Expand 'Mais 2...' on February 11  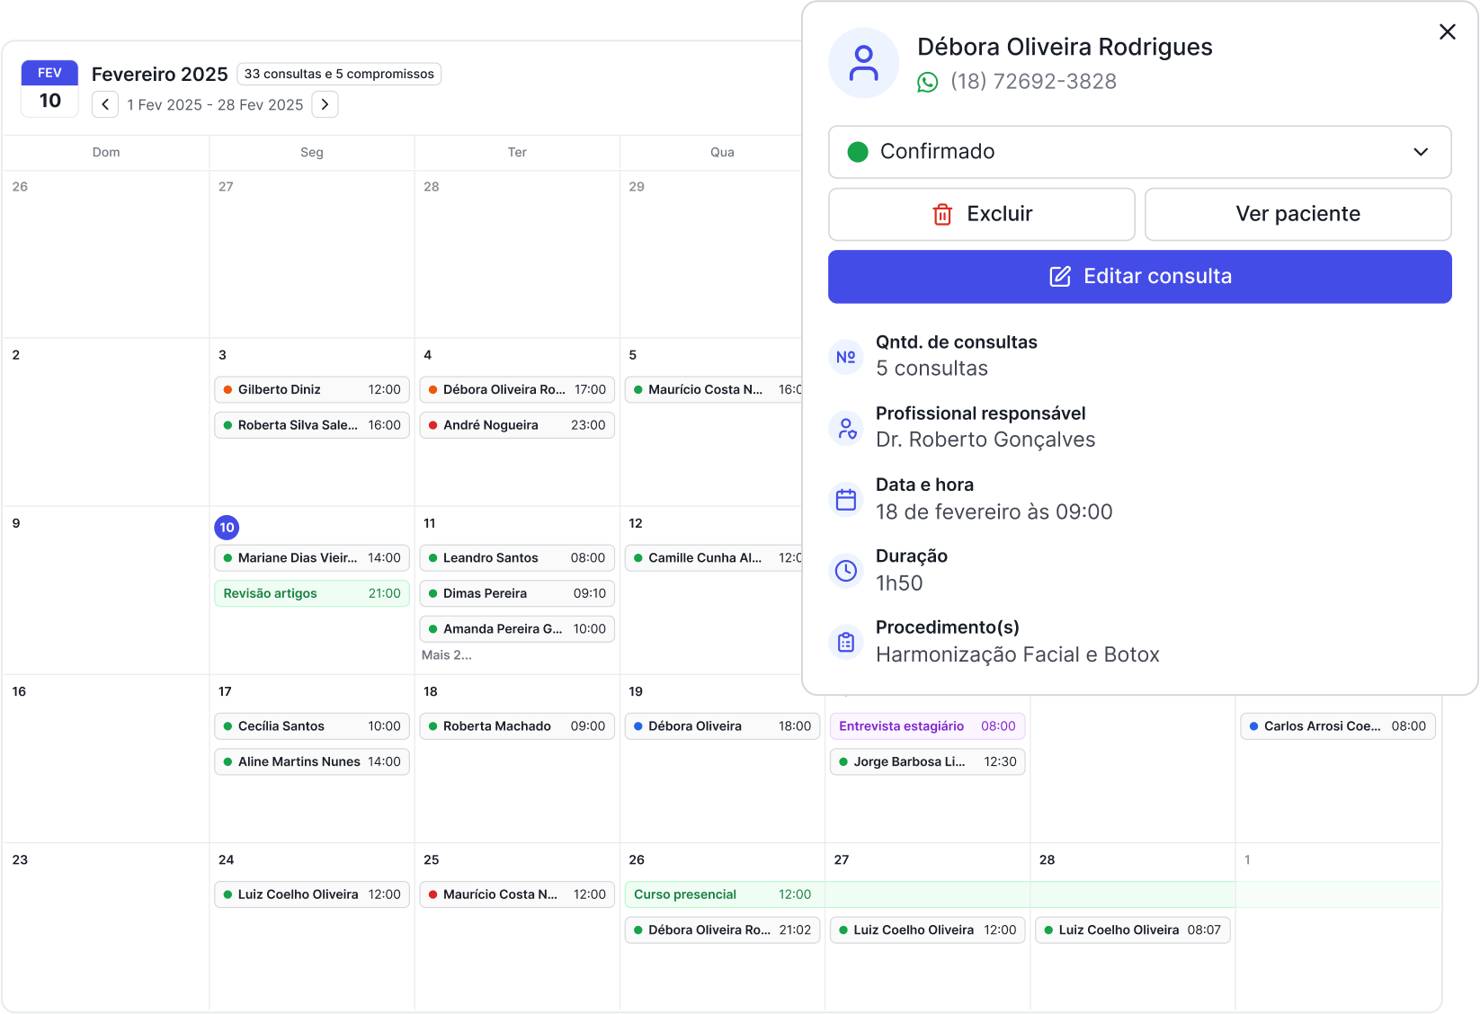click(446, 654)
